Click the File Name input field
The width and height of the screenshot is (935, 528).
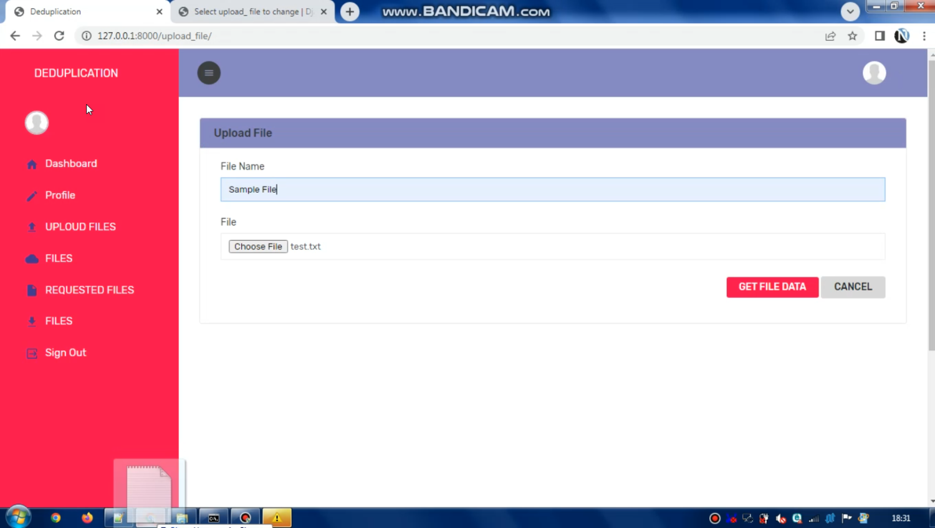click(552, 190)
